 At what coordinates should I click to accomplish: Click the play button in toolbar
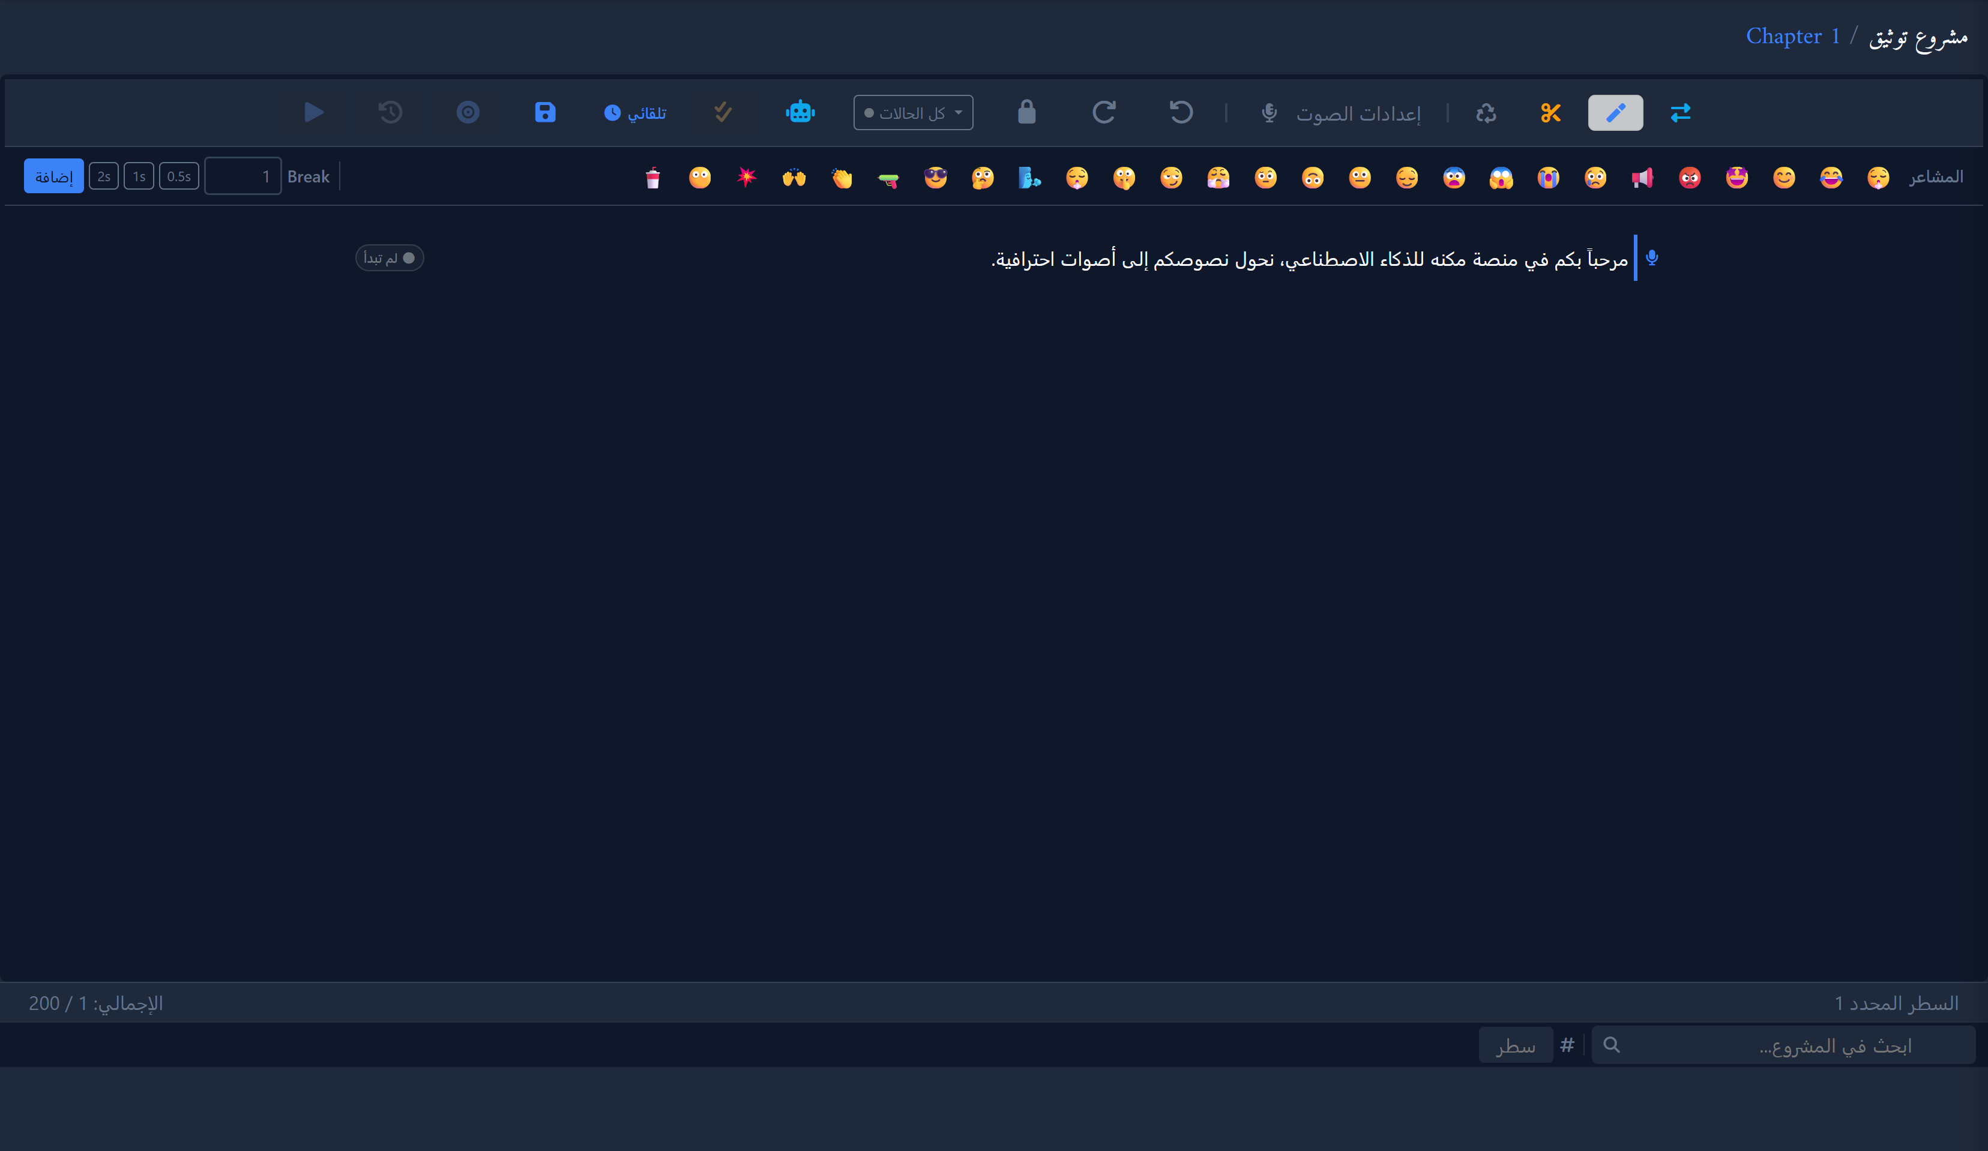(314, 112)
